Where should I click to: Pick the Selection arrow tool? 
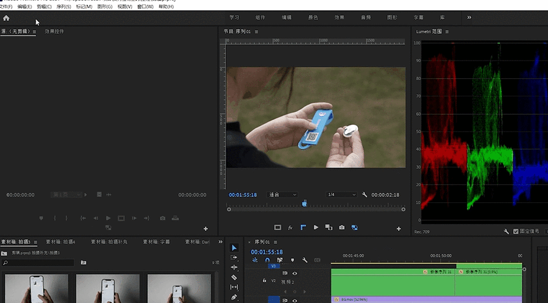235,248
